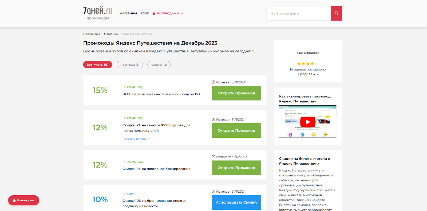Click the fifth, unfilled rating star
The width and height of the screenshot is (427, 211).
pos(317,63)
